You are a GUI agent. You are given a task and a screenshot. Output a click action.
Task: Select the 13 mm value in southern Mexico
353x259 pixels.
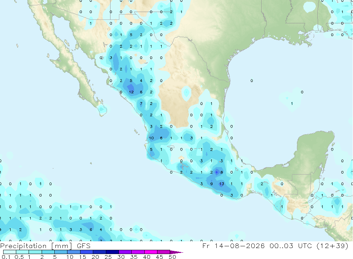(222, 184)
